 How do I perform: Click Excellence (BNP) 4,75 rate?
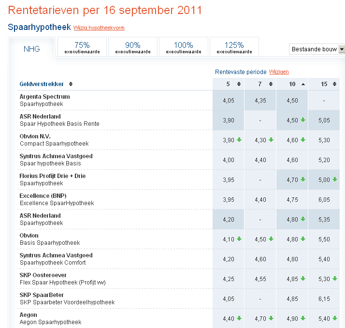pyautogui.click(x=292, y=200)
